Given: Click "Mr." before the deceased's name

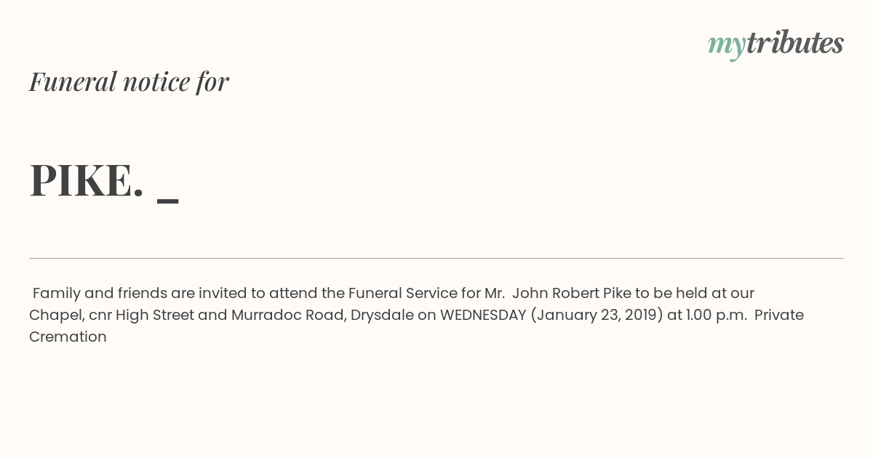Looking at the screenshot, I should (x=495, y=293).
